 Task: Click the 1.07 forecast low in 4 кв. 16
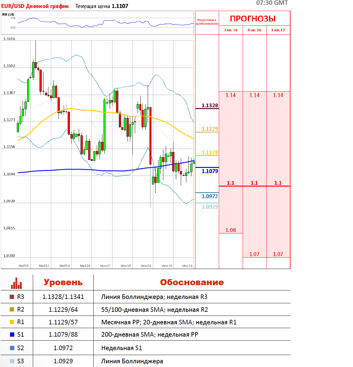[x=254, y=254]
